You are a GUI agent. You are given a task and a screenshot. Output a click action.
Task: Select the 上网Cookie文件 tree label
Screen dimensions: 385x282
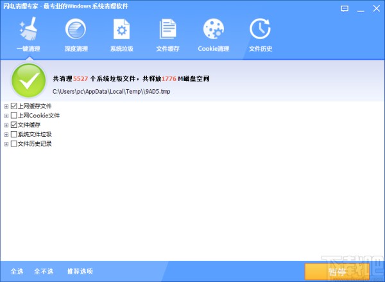click(x=38, y=116)
